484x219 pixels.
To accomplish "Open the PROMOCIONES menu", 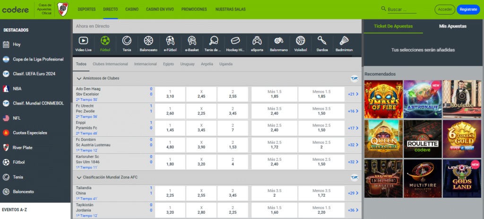I will [x=194, y=9].
